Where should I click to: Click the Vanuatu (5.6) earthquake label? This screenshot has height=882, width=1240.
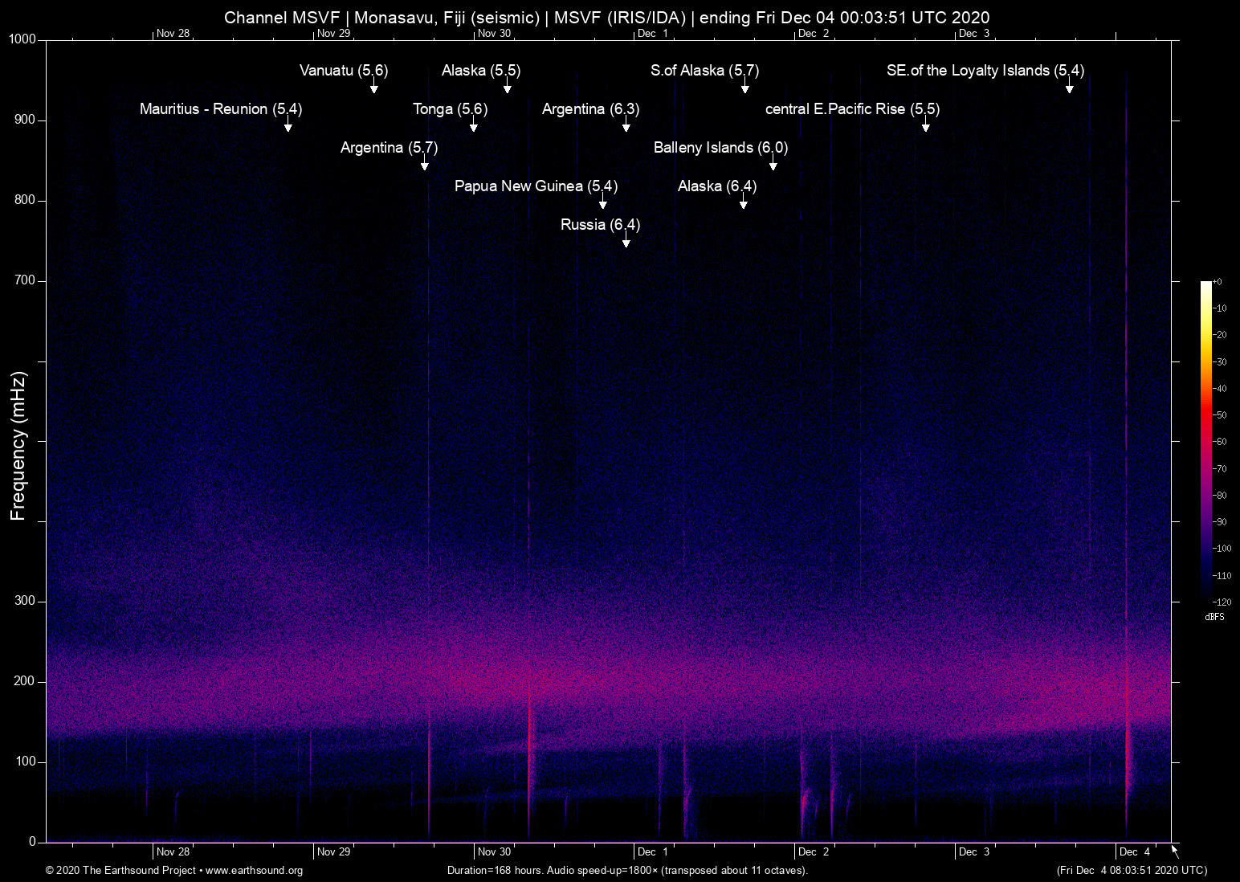pos(344,71)
